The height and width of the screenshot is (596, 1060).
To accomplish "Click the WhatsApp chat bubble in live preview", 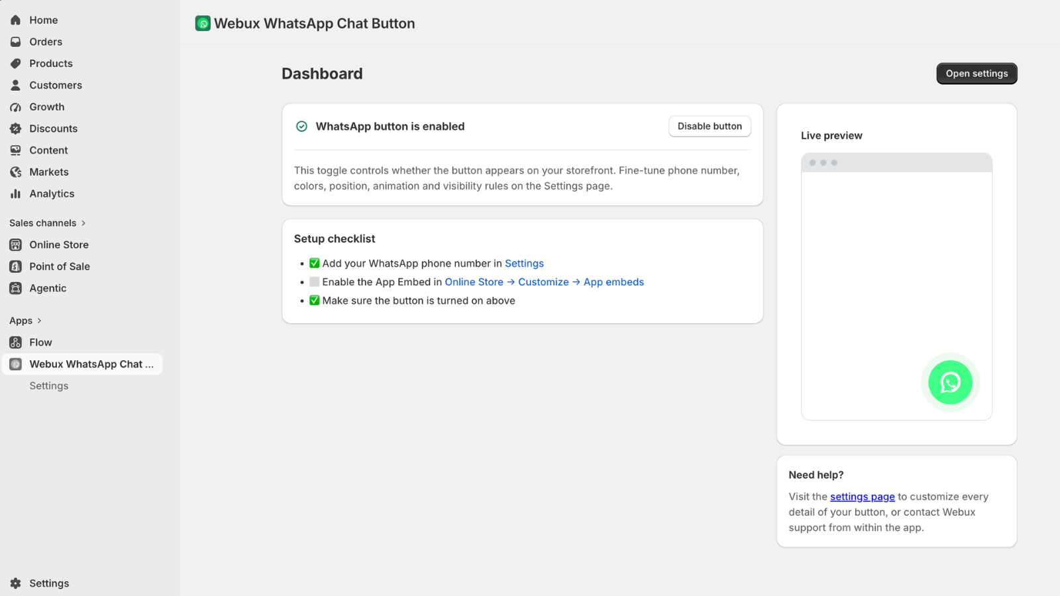I will (950, 382).
